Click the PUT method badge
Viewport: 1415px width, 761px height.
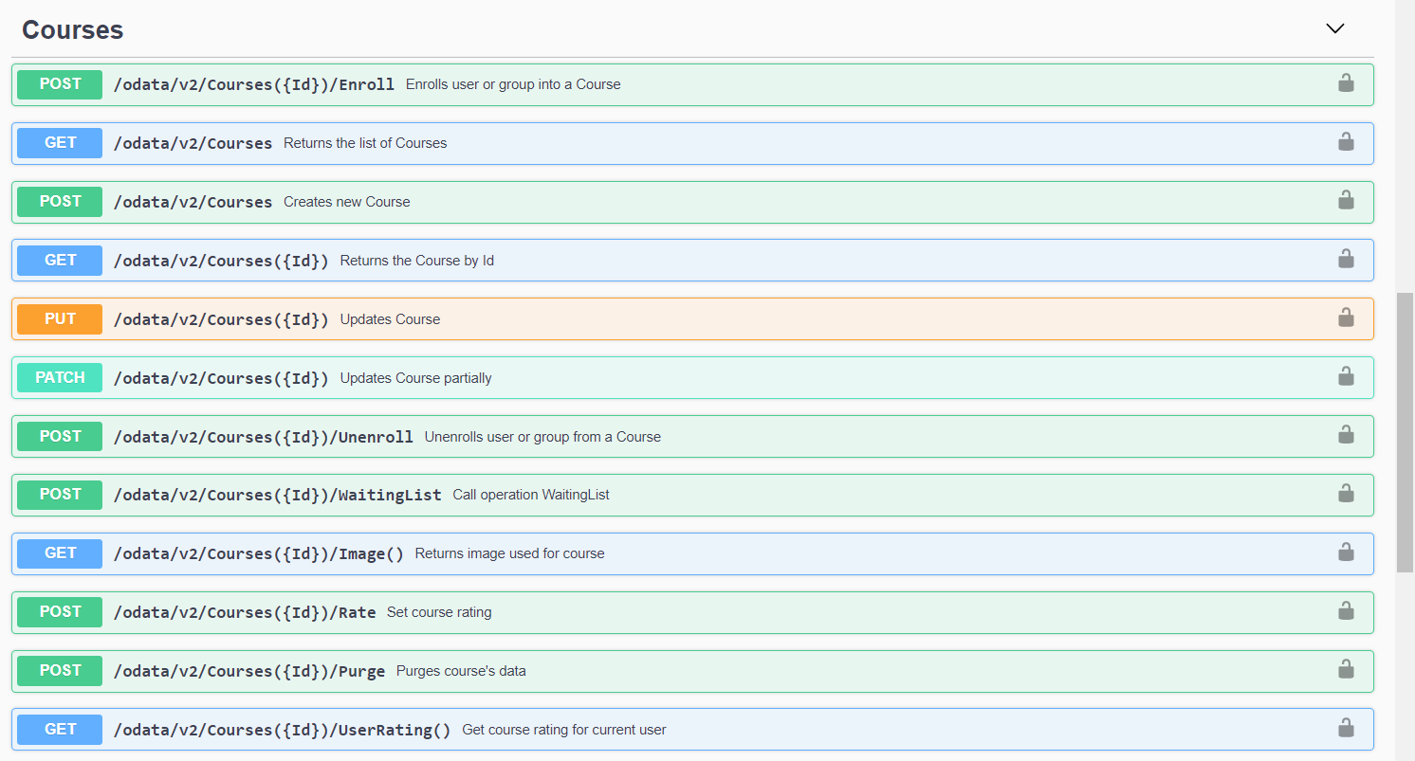click(60, 318)
